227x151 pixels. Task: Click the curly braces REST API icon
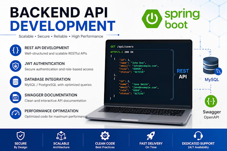(15, 50)
